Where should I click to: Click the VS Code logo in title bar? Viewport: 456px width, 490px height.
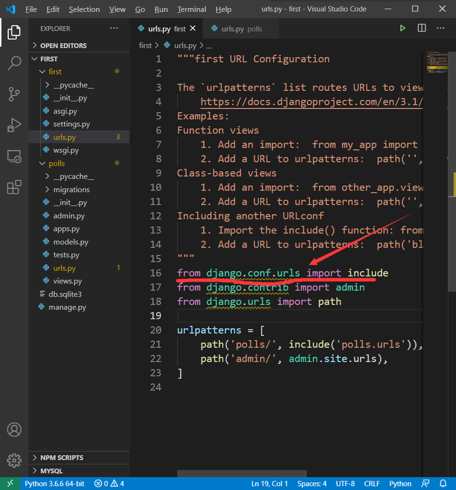(10, 10)
